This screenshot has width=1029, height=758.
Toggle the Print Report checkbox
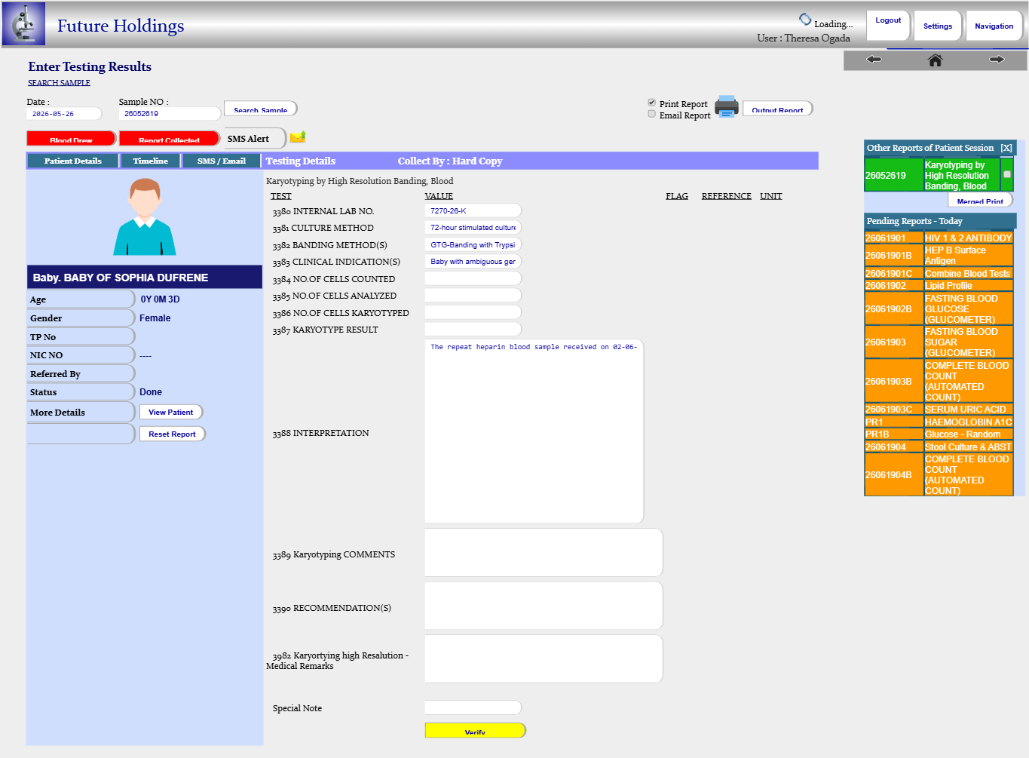click(x=652, y=103)
